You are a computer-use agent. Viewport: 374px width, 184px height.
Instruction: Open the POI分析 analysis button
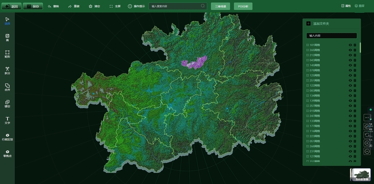[x=243, y=7]
